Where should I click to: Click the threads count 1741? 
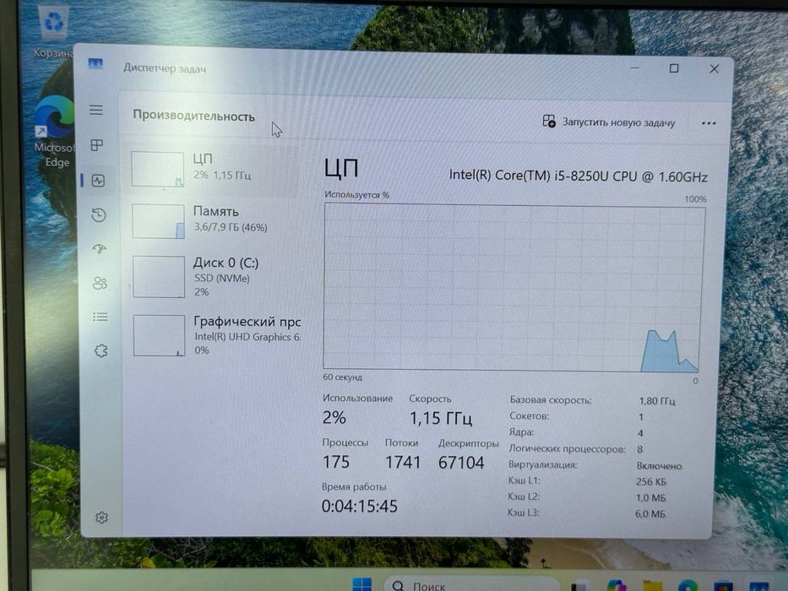tap(403, 463)
